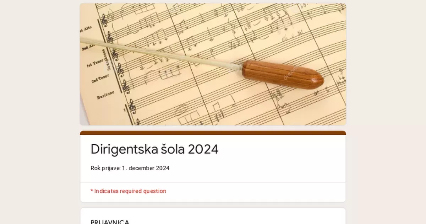Click the 1st Tenor label on the score
426x224 pixels.
pos(96,63)
